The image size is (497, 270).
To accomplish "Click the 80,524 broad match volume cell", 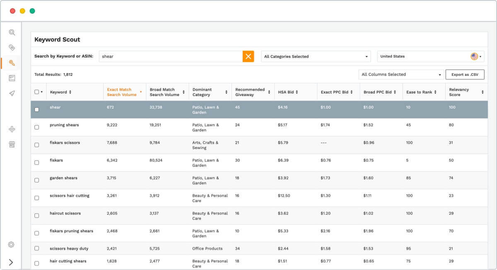I will pyautogui.click(x=156, y=160).
